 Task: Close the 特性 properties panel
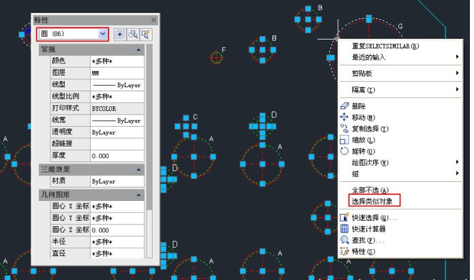[153, 20]
